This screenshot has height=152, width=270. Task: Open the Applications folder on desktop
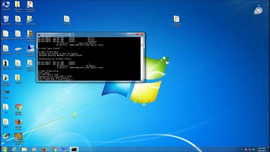point(6,35)
